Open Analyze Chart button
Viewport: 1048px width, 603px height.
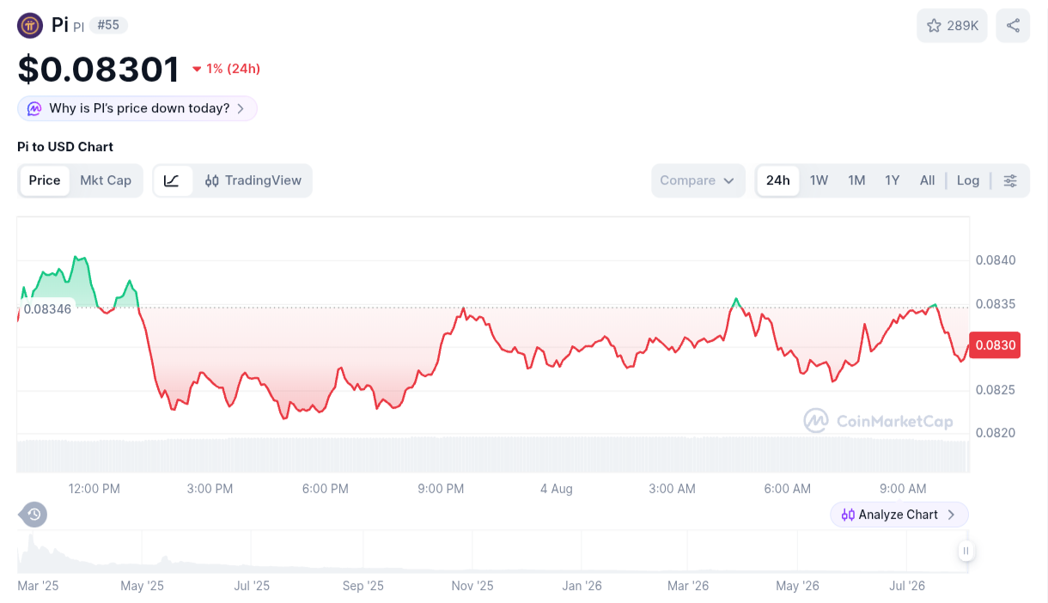click(x=899, y=515)
